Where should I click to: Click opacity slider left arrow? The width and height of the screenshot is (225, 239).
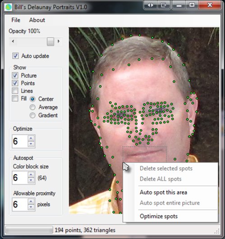coord(13,41)
